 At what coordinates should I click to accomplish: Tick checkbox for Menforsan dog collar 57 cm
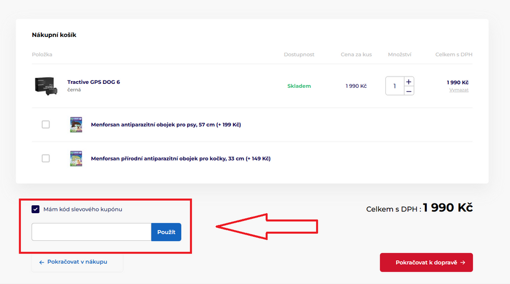tap(46, 125)
